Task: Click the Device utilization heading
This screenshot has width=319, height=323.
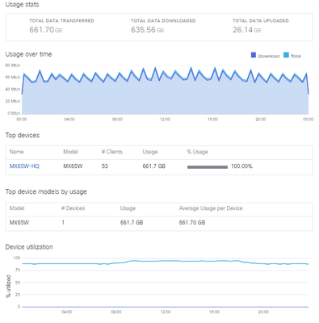Action: (29, 247)
